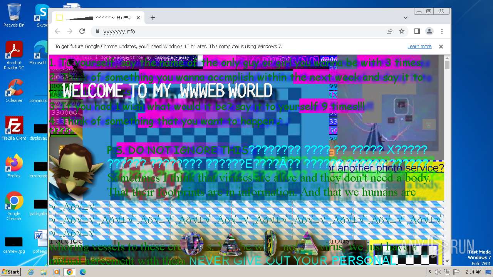Click Chrome's forward navigation arrow
This screenshot has width=493, height=277.
coord(70,31)
